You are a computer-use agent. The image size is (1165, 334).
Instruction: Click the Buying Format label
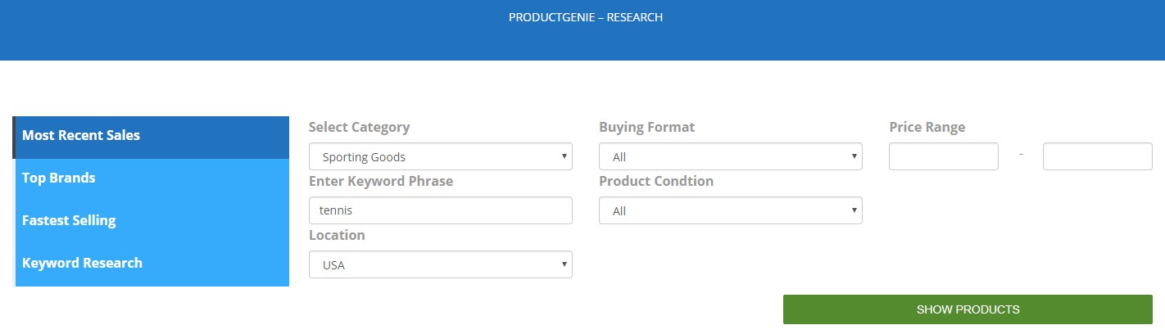pos(646,128)
